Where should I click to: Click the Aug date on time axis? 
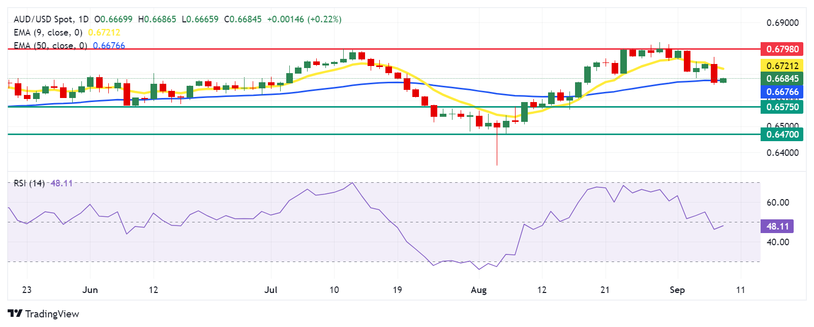478,290
